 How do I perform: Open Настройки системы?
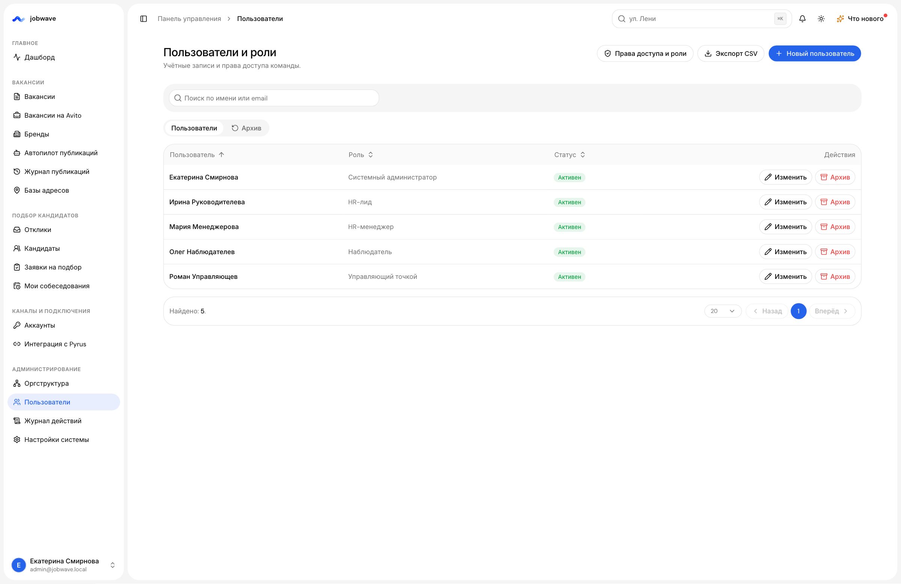[x=63, y=439]
